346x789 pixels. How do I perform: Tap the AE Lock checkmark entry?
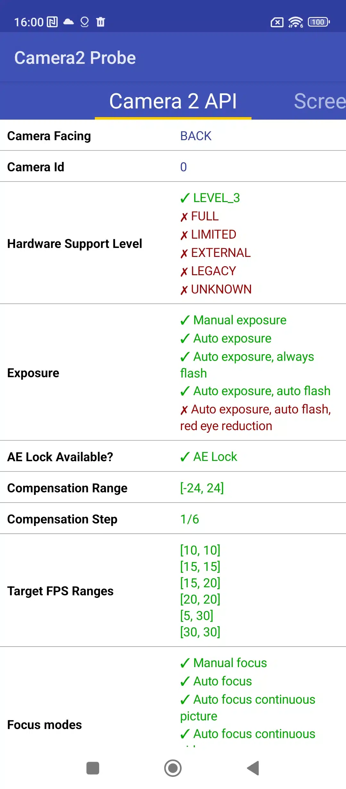tap(209, 457)
